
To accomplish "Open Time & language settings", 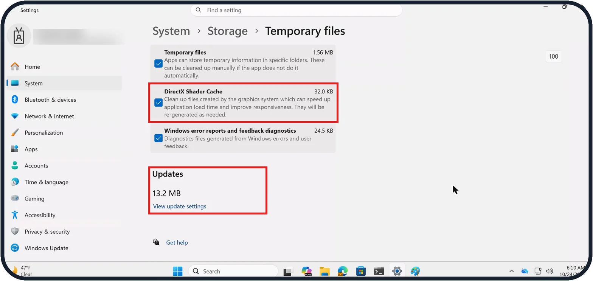I will coord(64,182).
